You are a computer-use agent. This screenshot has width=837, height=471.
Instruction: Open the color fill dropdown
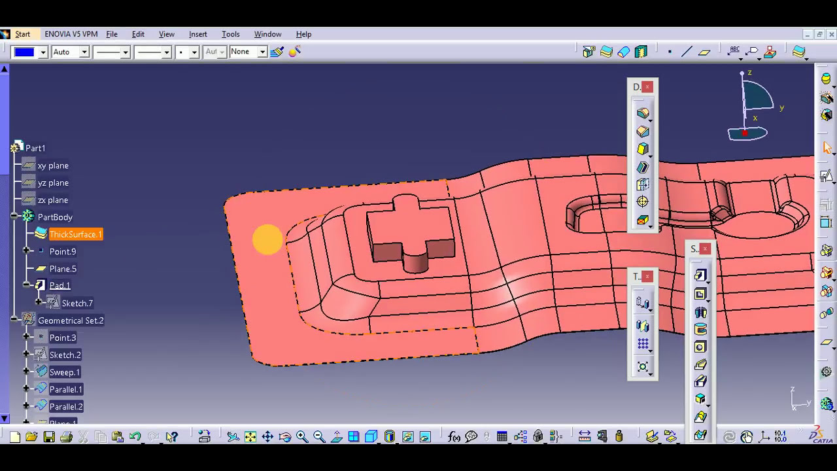click(43, 52)
